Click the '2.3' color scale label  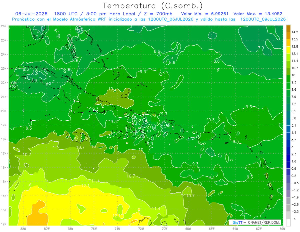(294, 154)
